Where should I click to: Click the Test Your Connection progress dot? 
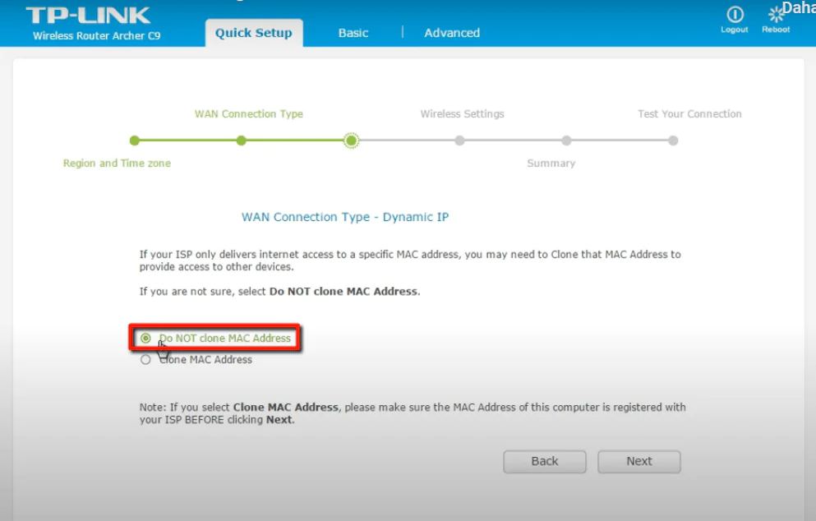click(673, 140)
